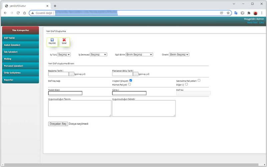The height and width of the screenshot is (167, 267).
Task: Open Personel İşlemleri menu item
Action: click(x=20, y=66)
